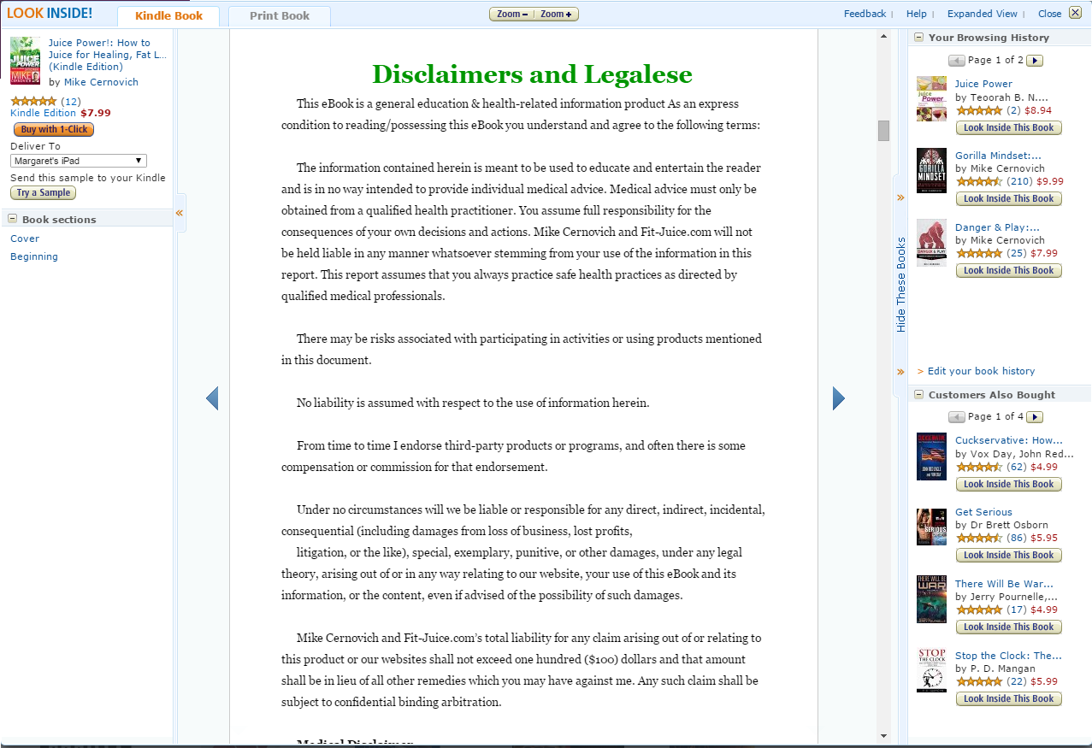Screen dimensions: 1092x748
Task: Open Edit your book history link
Action: pyautogui.click(x=981, y=371)
